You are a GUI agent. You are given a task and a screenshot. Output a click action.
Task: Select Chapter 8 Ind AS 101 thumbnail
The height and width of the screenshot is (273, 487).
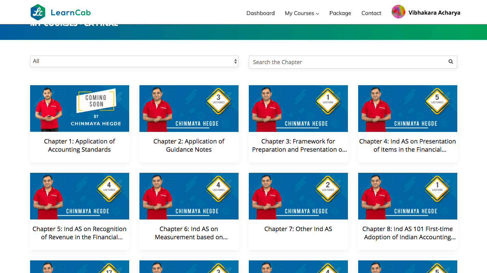[x=407, y=196]
